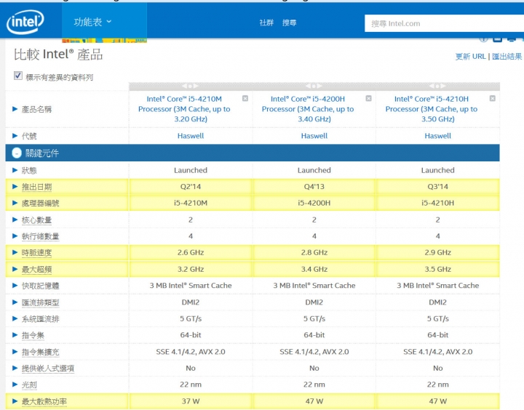Viewport: 524px width, 410px height.
Task: Click the 推出日期 label
Action: 37,187
